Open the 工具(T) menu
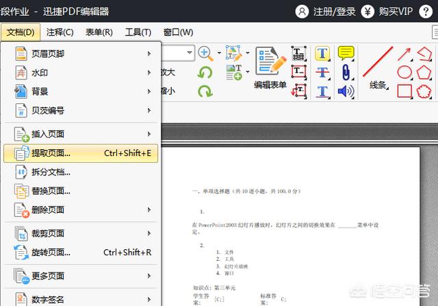The image size is (438, 306). (x=138, y=32)
